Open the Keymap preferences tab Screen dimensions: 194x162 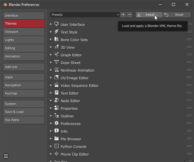click(23, 93)
